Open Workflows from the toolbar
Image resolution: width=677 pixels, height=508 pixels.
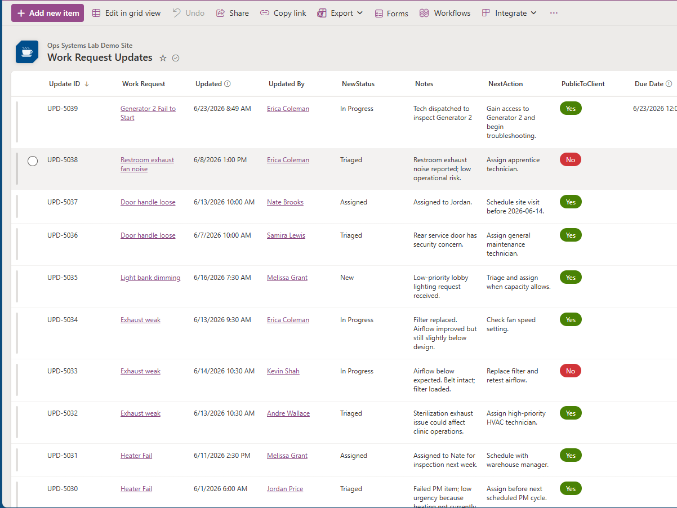(445, 13)
